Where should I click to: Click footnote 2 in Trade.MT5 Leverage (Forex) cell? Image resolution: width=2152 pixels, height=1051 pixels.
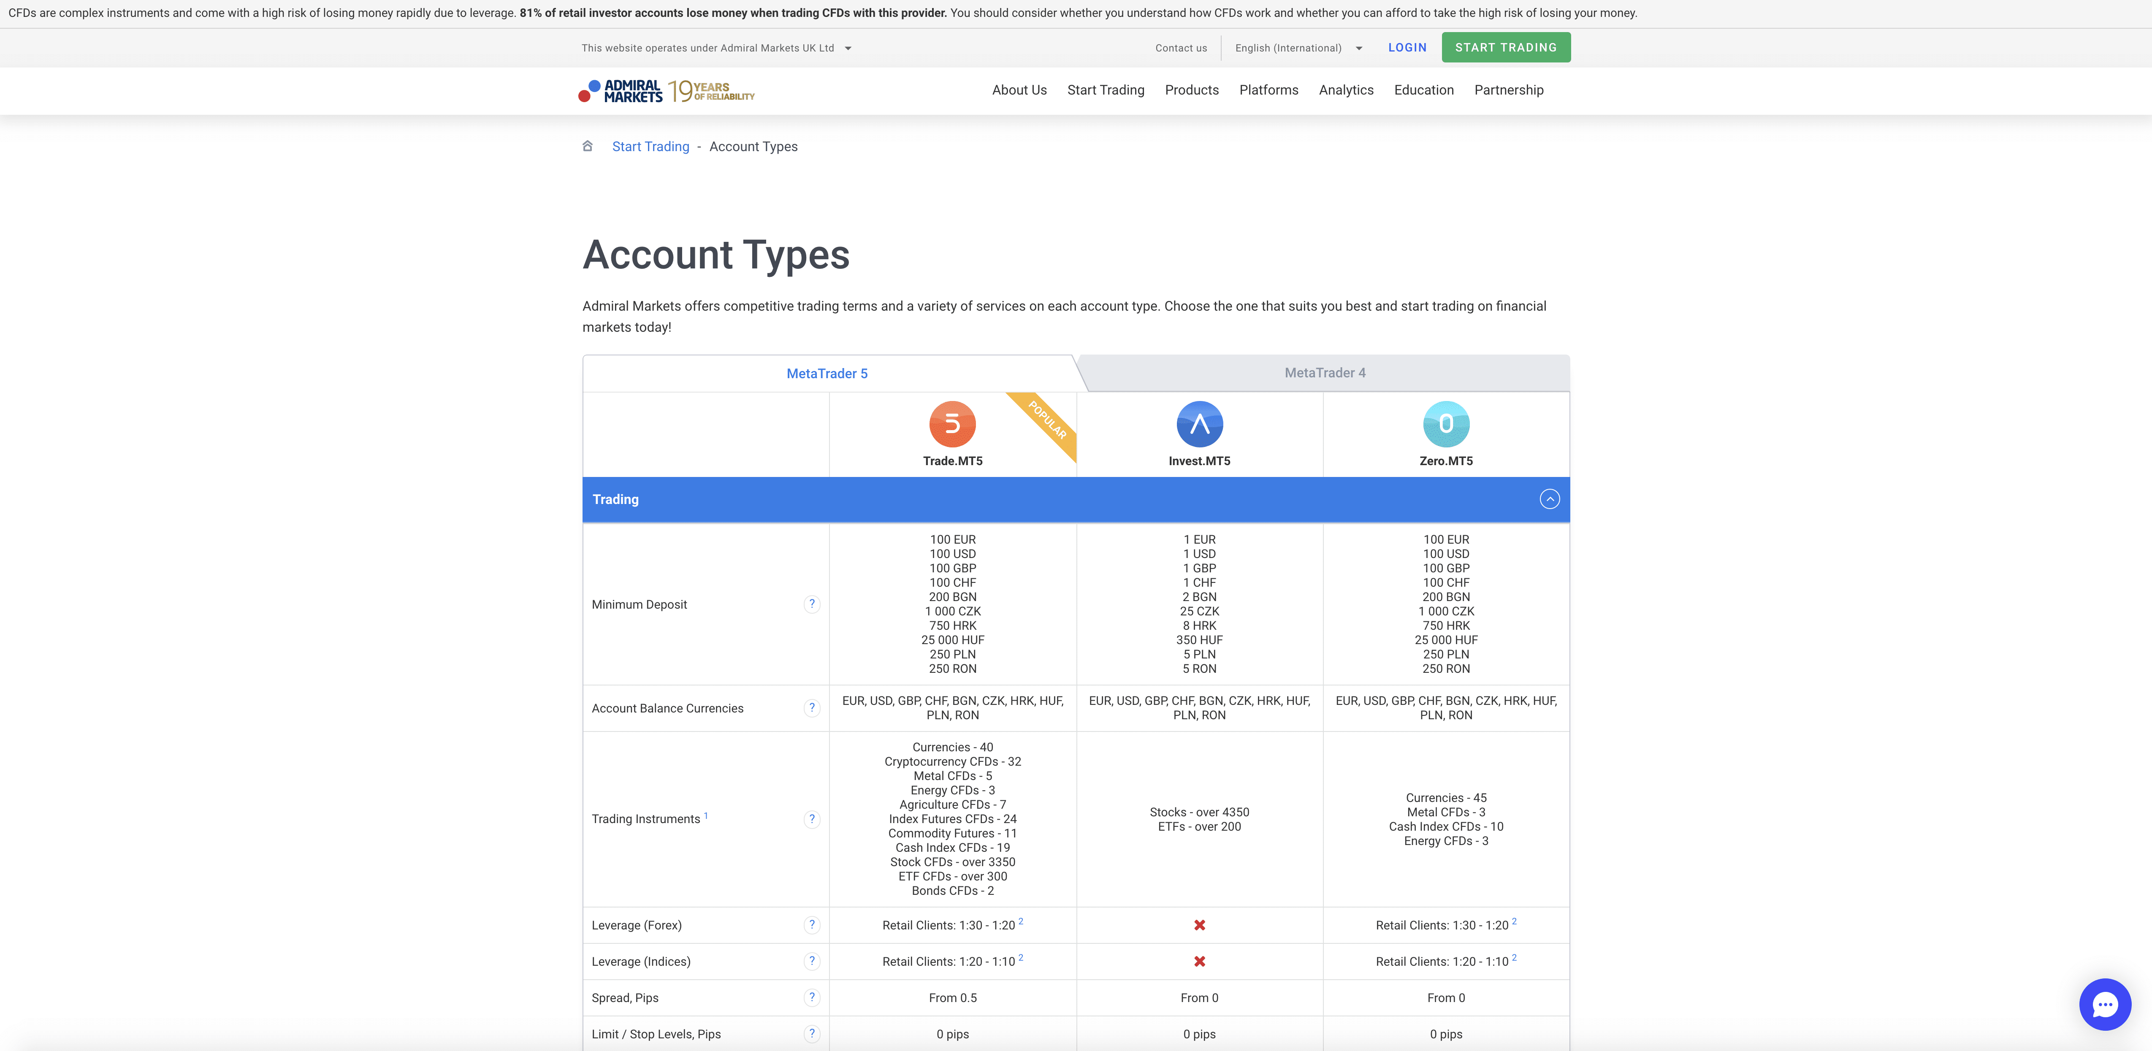(1020, 921)
